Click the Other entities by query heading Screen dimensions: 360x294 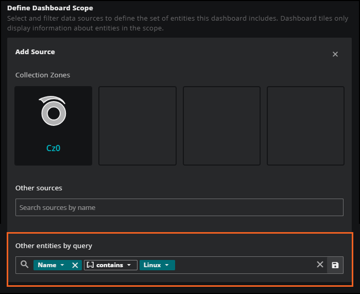coord(54,246)
